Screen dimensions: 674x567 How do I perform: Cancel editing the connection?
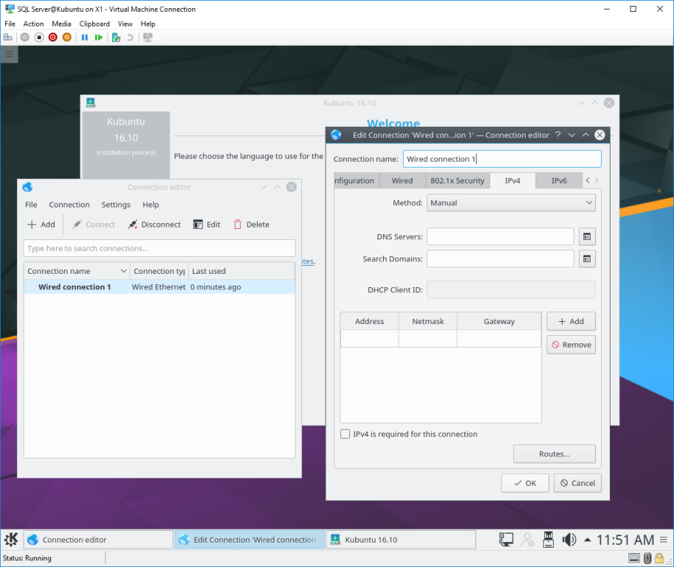click(577, 483)
